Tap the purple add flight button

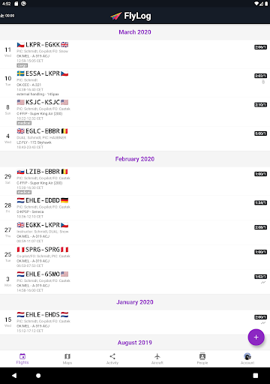click(256, 337)
